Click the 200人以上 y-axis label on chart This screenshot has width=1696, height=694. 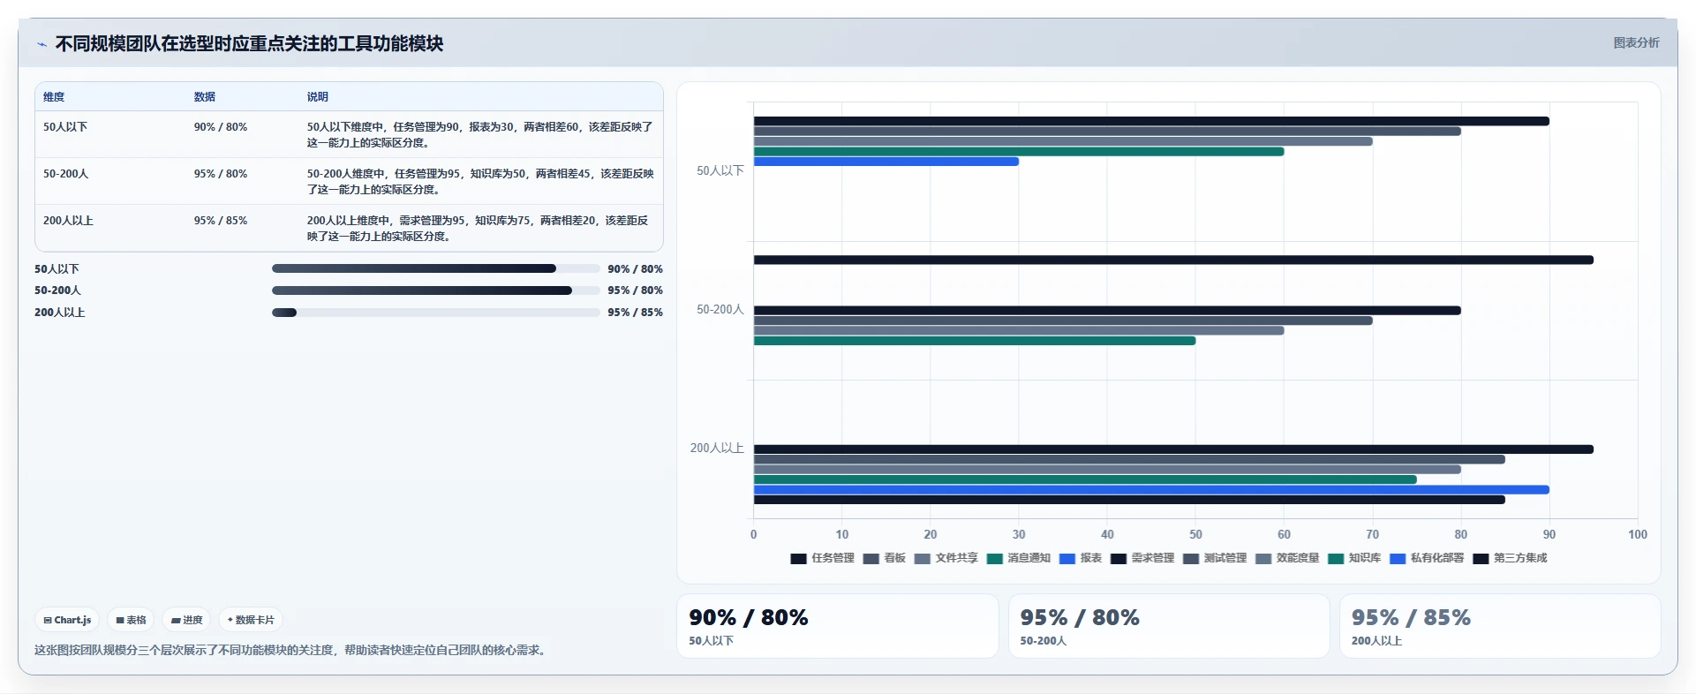point(717,449)
